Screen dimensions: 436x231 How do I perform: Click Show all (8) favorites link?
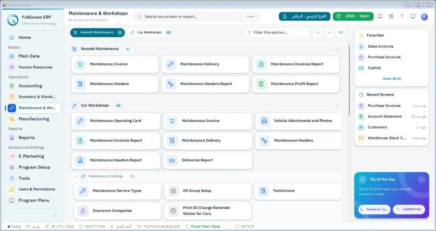(x=391, y=79)
